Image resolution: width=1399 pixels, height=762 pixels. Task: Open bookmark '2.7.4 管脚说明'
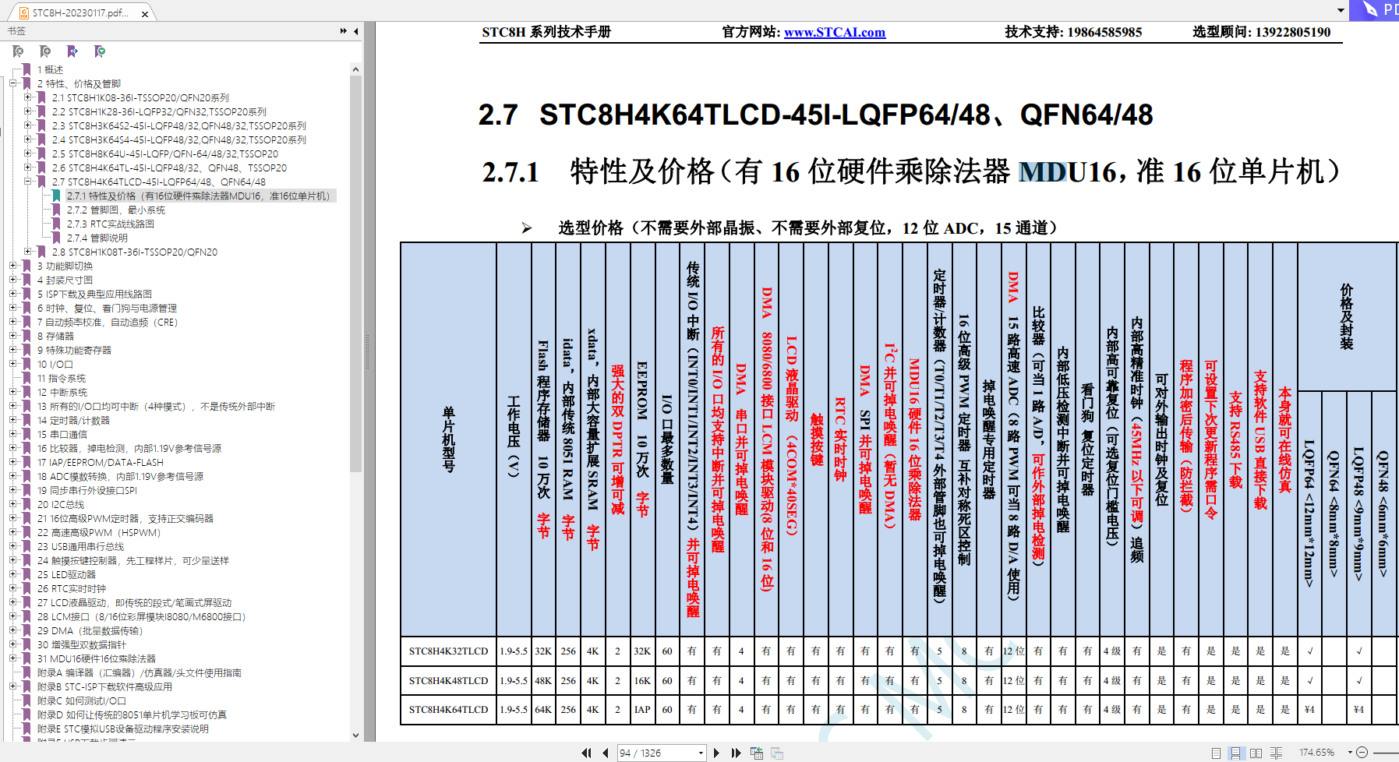pos(97,238)
